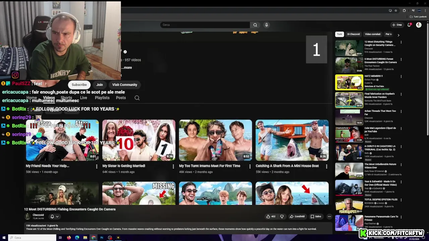Bookmark page with the star icon
Screen dimensions: 429x241
click(x=396, y=11)
